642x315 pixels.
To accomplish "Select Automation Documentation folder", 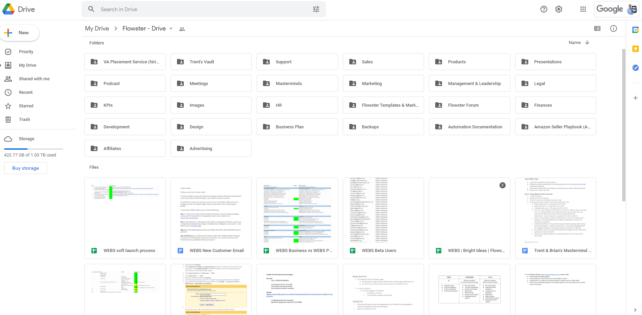I will click(469, 127).
